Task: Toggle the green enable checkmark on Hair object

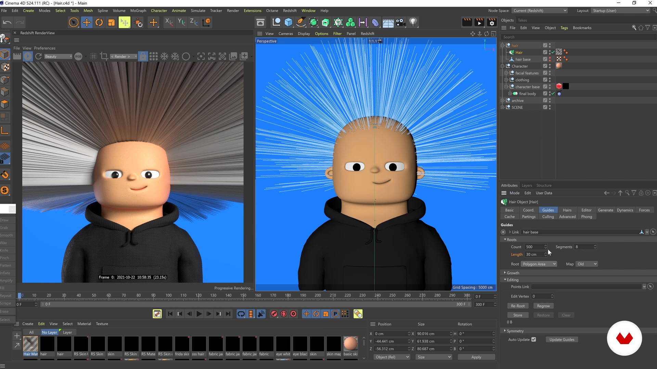Action: (553, 52)
